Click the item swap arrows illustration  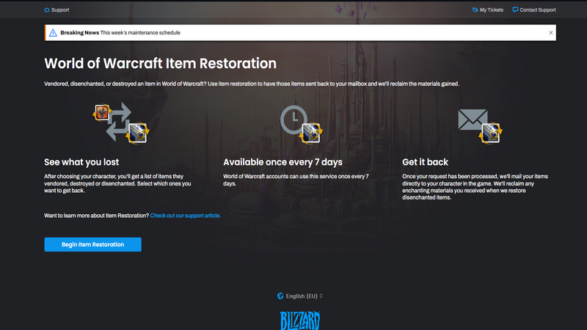(x=120, y=122)
